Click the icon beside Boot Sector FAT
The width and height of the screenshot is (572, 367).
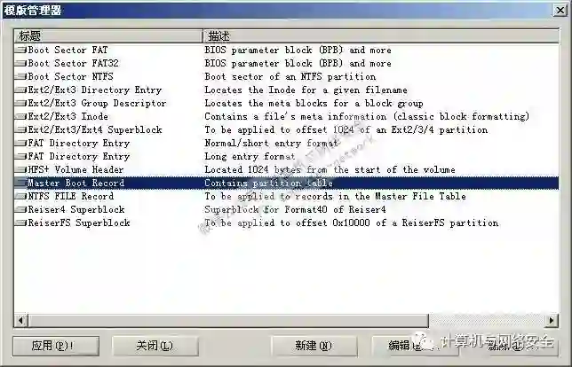pyautogui.click(x=20, y=50)
